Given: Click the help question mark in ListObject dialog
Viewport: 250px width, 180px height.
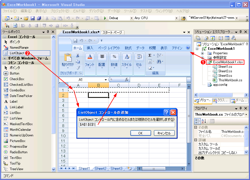Looking at the screenshot, I should coord(167,112).
